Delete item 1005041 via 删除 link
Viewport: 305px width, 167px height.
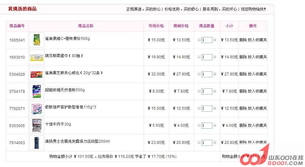(243, 40)
